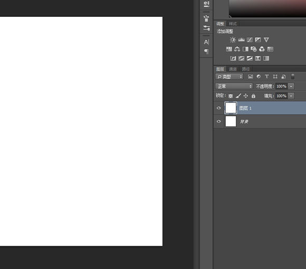Hide the 背景 layer

pos(219,121)
